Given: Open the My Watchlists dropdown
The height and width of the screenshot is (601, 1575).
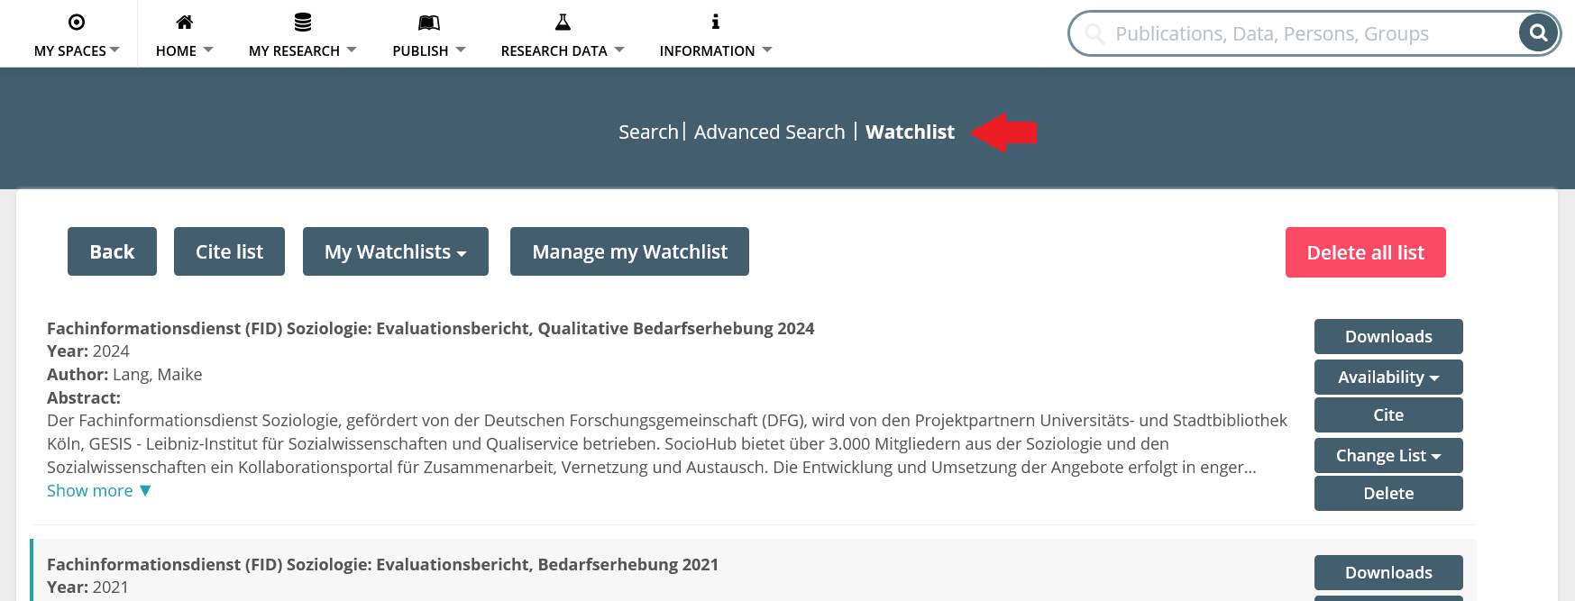Looking at the screenshot, I should (395, 252).
